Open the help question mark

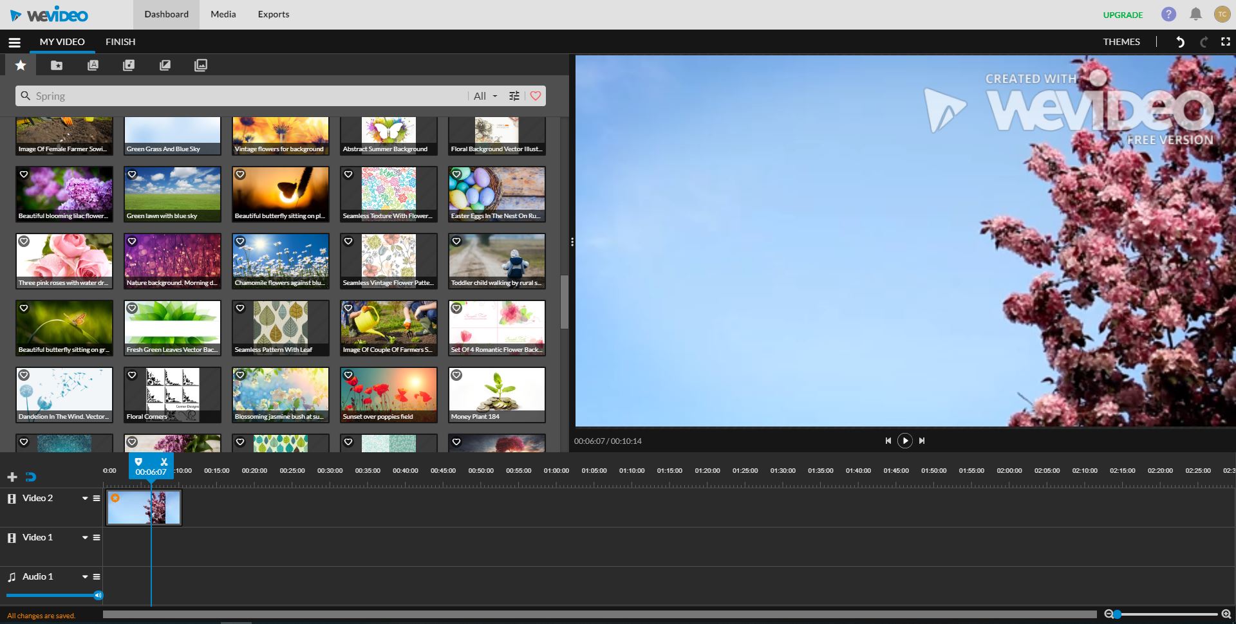point(1168,14)
